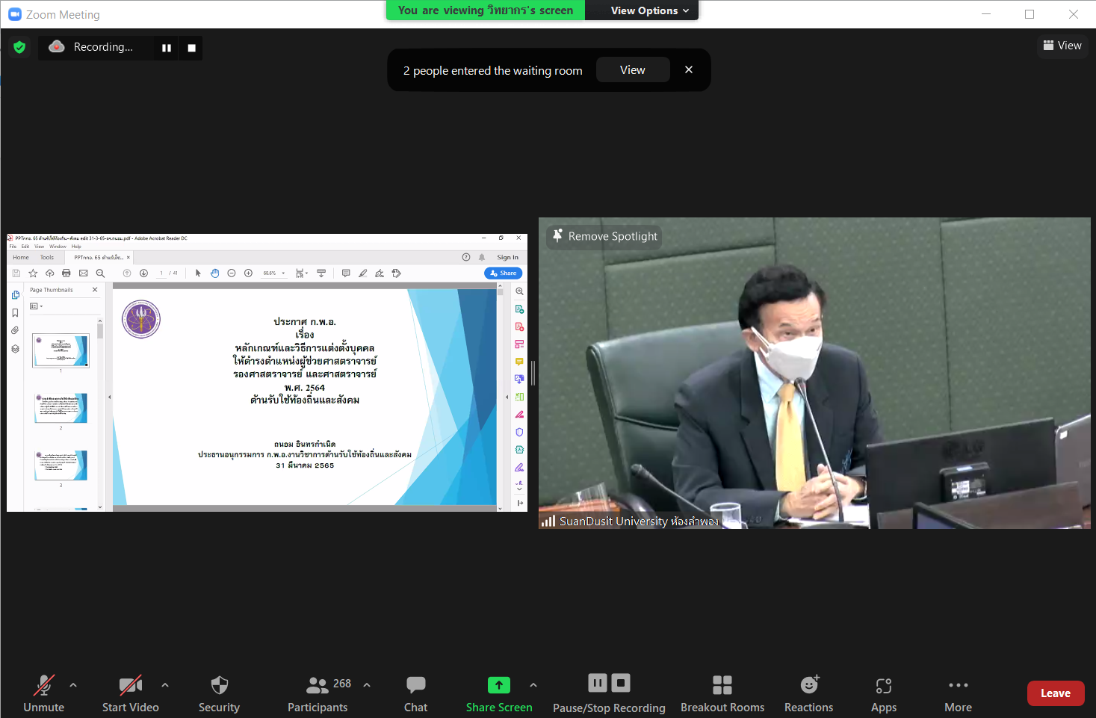1096x718 pixels.
Task: Open the View Options dropdown
Action: (648, 10)
